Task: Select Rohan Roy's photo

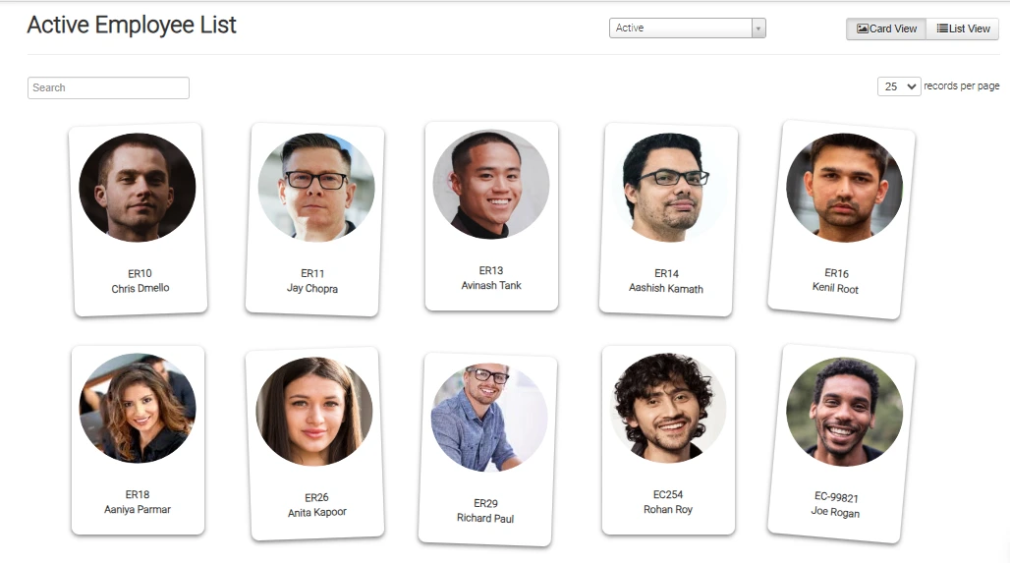Action: click(668, 408)
